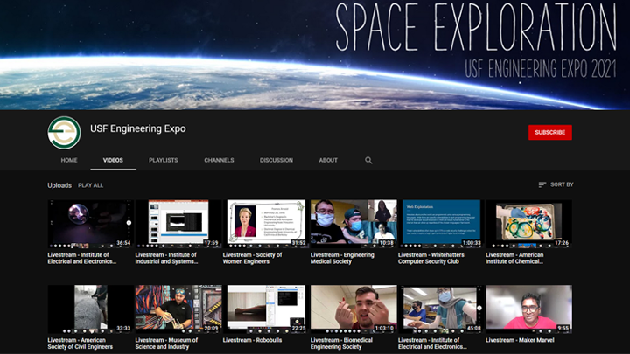Image resolution: width=630 pixels, height=354 pixels.
Task: Subscribe to the USF Engineering Expo channel
Action: pos(550,133)
